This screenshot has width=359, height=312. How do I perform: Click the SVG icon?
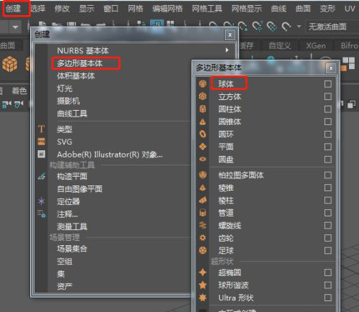tap(41, 142)
